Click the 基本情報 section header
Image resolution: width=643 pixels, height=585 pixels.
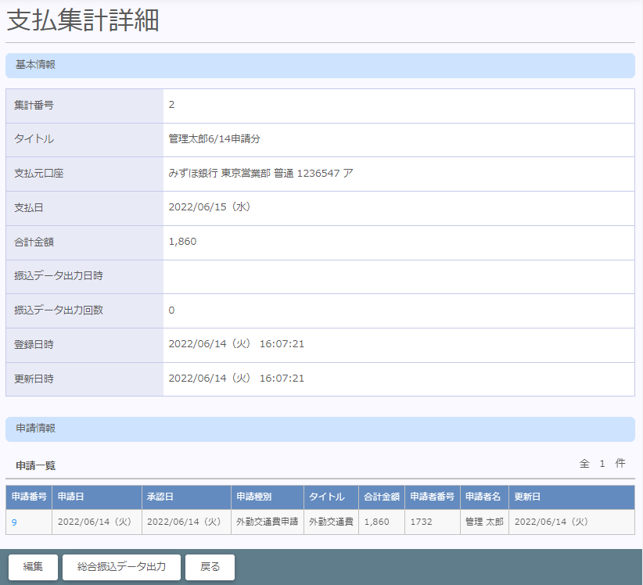pyautogui.click(x=320, y=66)
